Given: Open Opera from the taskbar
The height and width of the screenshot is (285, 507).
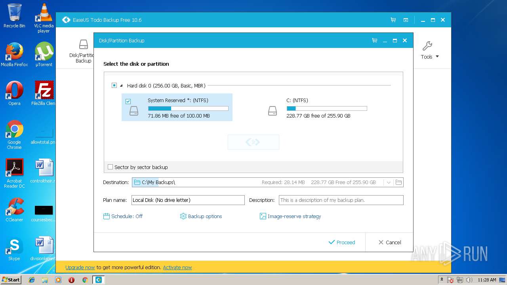Looking at the screenshot, I should coord(72,280).
